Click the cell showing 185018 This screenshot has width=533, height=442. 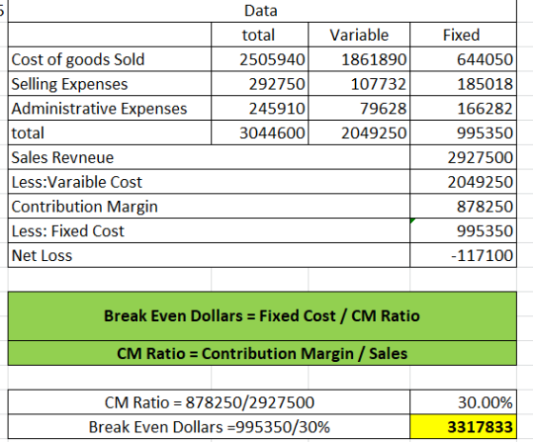463,84
